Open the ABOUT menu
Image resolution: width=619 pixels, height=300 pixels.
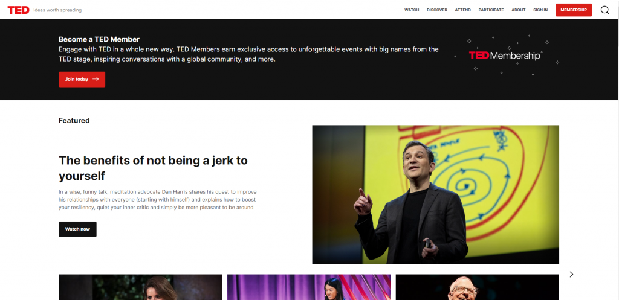pos(518,10)
